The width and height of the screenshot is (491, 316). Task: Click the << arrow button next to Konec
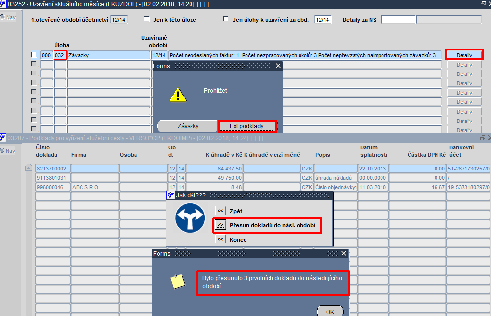pyautogui.click(x=220, y=239)
